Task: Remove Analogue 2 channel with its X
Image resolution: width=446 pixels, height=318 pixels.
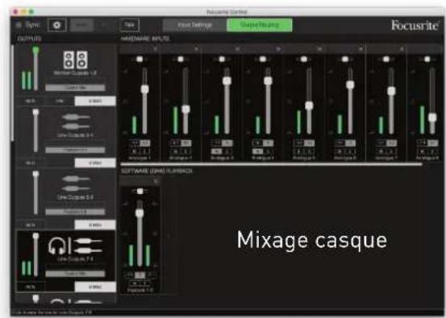Action: pyautogui.click(x=196, y=49)
